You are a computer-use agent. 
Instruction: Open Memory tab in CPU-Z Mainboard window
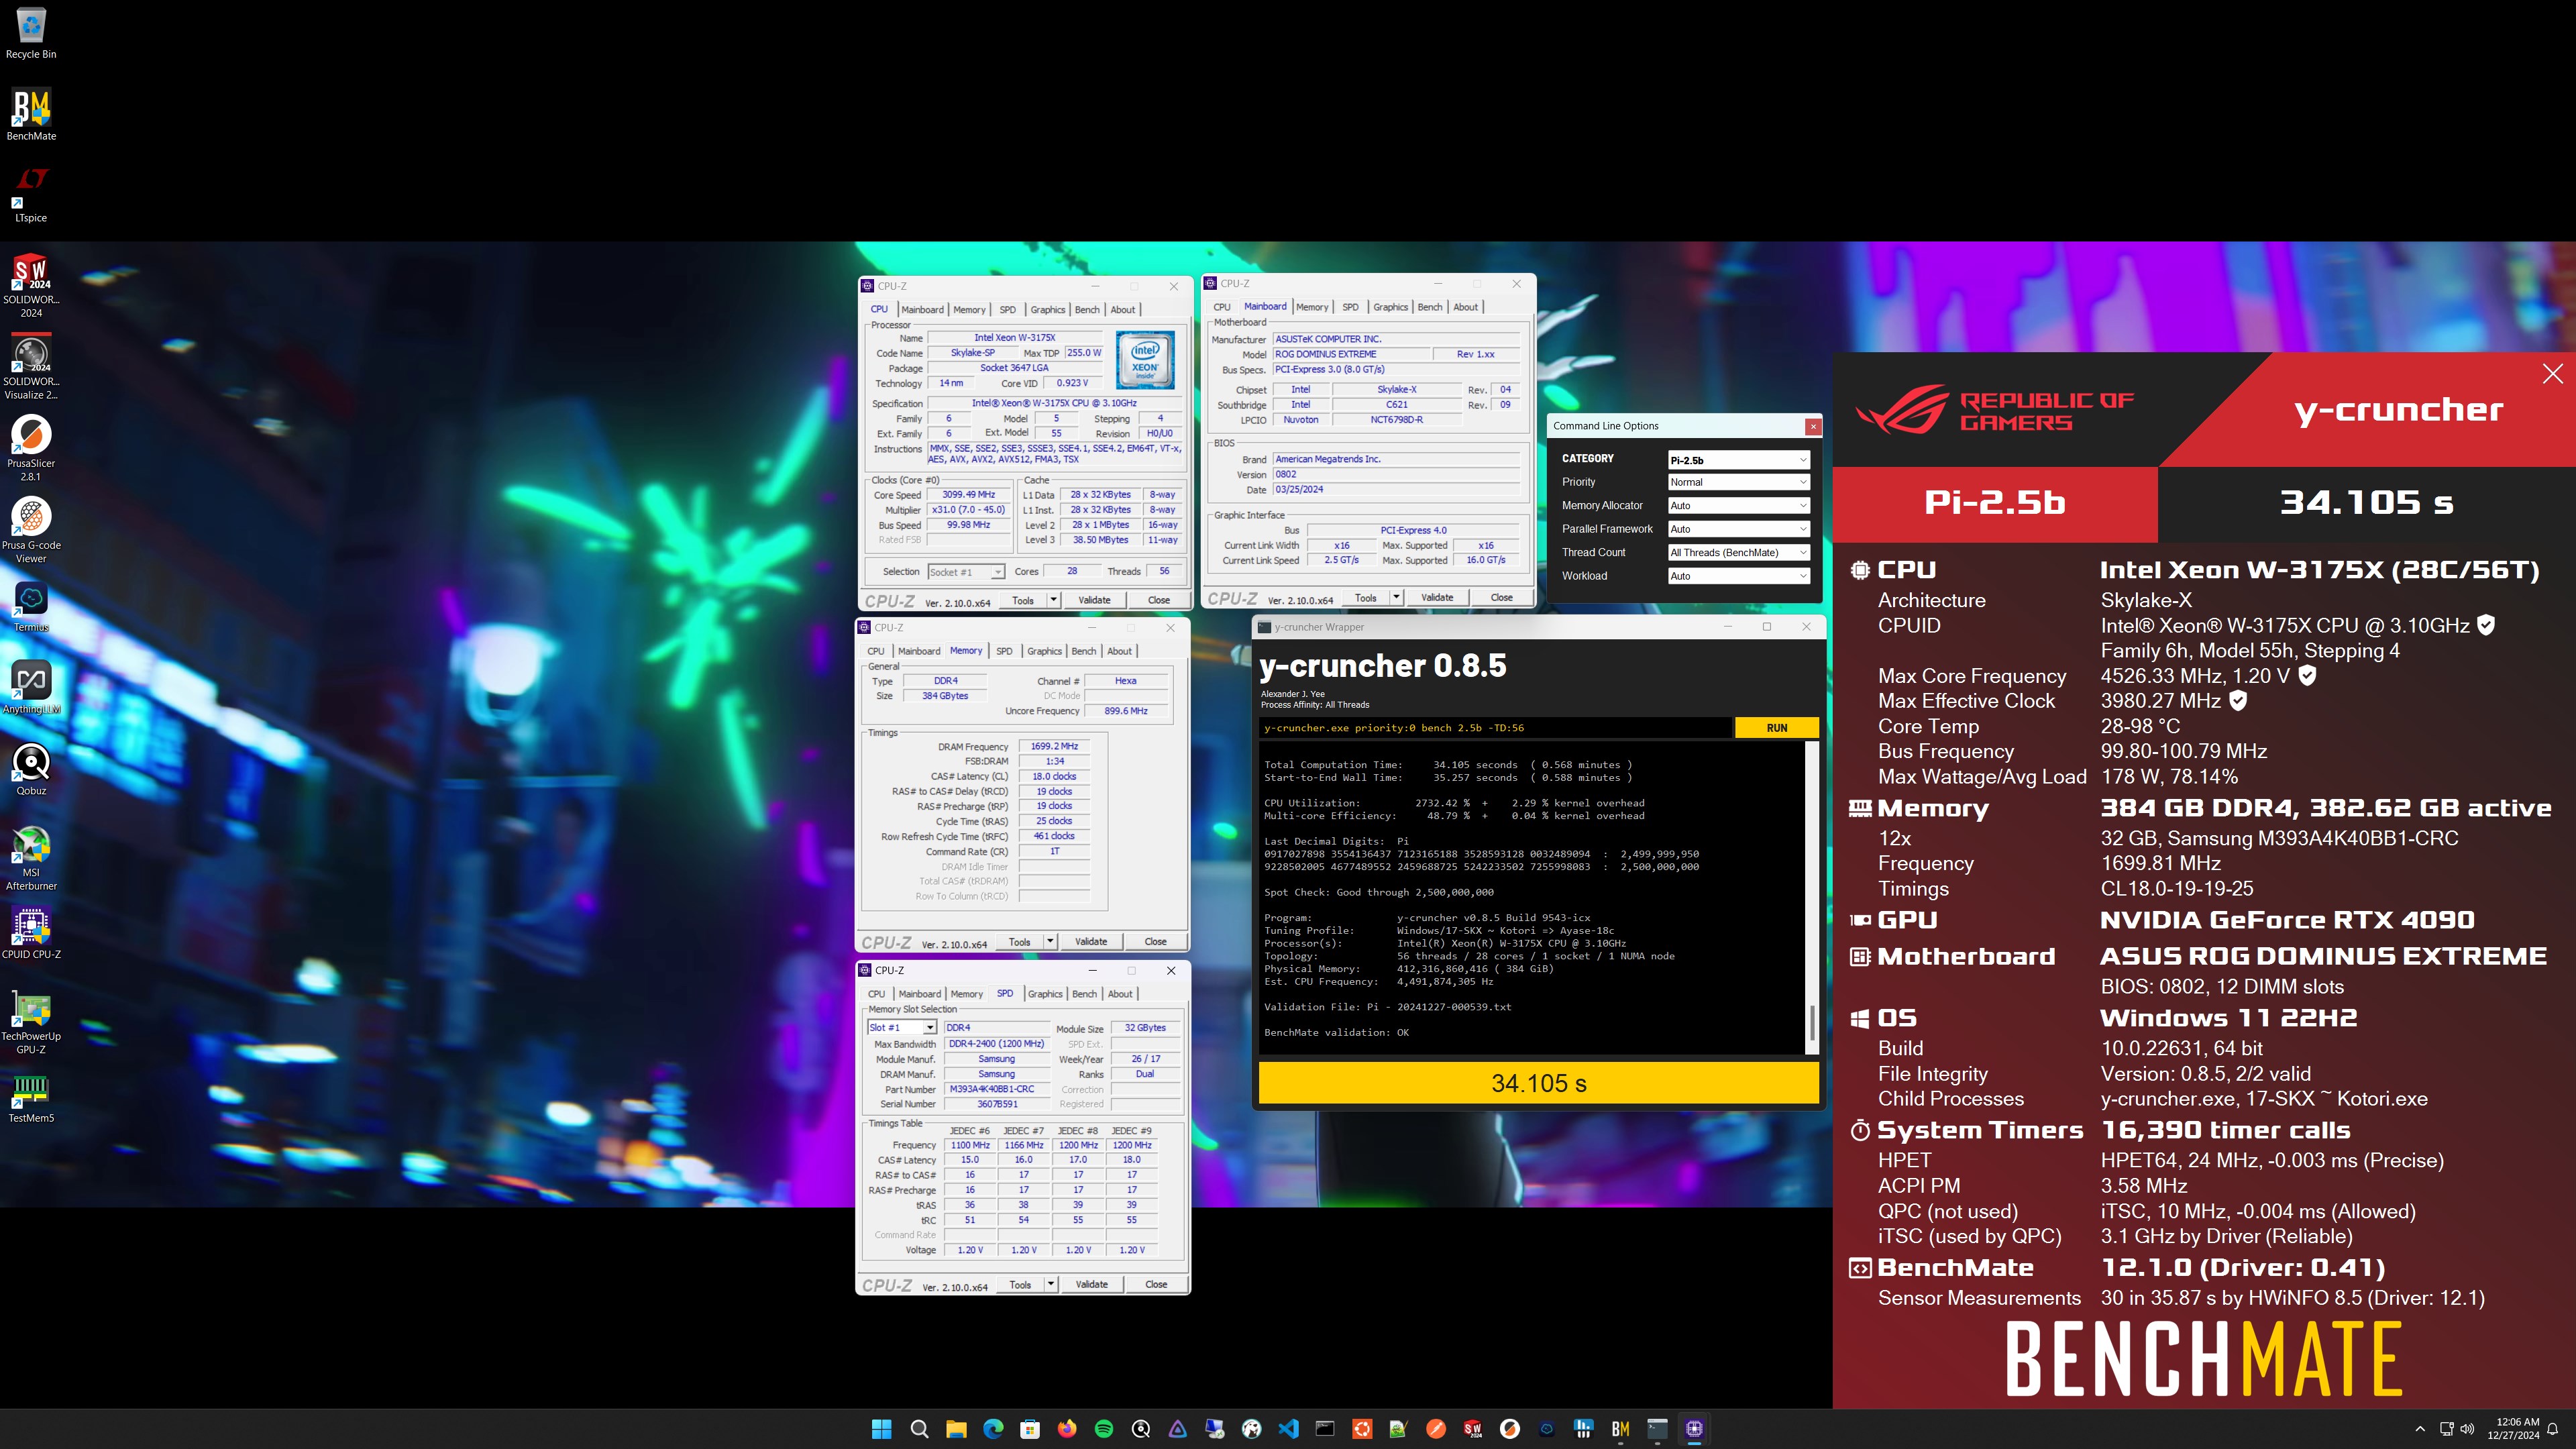click(x=1312, y=307)
